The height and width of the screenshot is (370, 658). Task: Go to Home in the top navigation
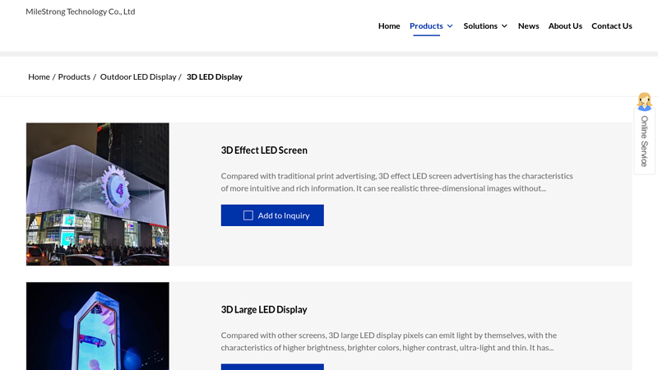coord(389,26)
